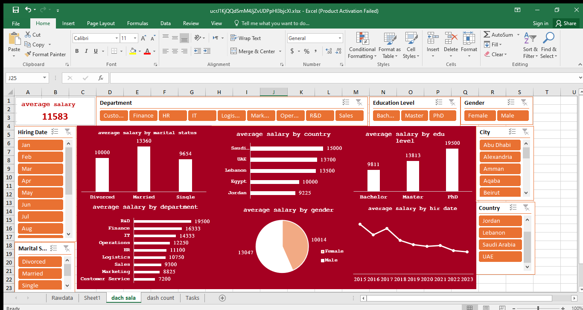This screenshot has width=583, height=310.
Task: Clear the Department slicer filter icon
Action: coord(359,103)
